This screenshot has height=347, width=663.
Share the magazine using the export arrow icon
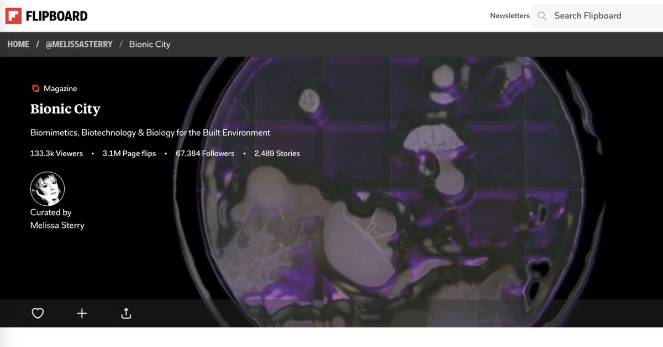point(125,313)
